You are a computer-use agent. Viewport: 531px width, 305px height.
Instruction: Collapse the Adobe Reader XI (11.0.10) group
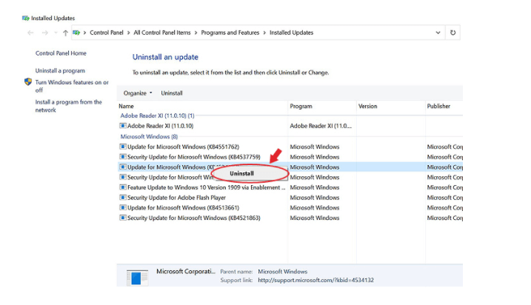(157, 115)
